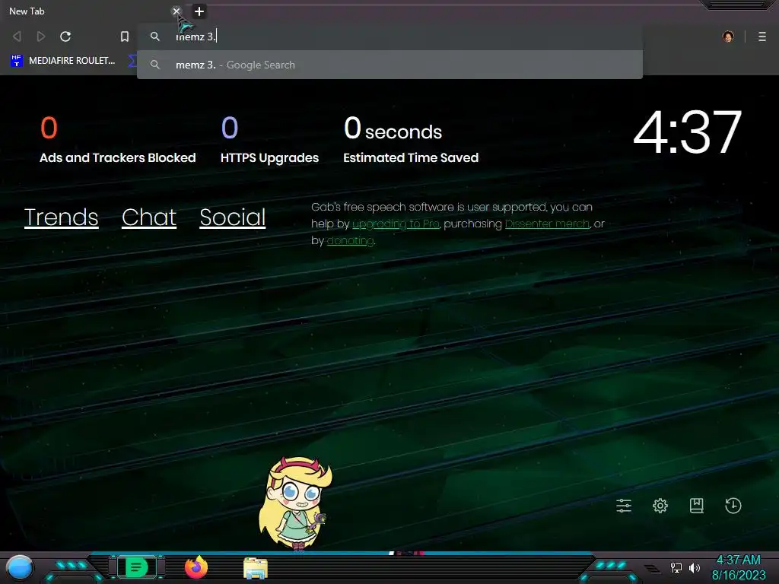Choose the 'memz 3. - Google Search' suggestion
This screenshot has height=584, width=779.
pos(390,65)
